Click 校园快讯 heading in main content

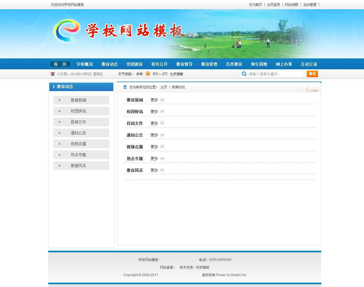135,112
